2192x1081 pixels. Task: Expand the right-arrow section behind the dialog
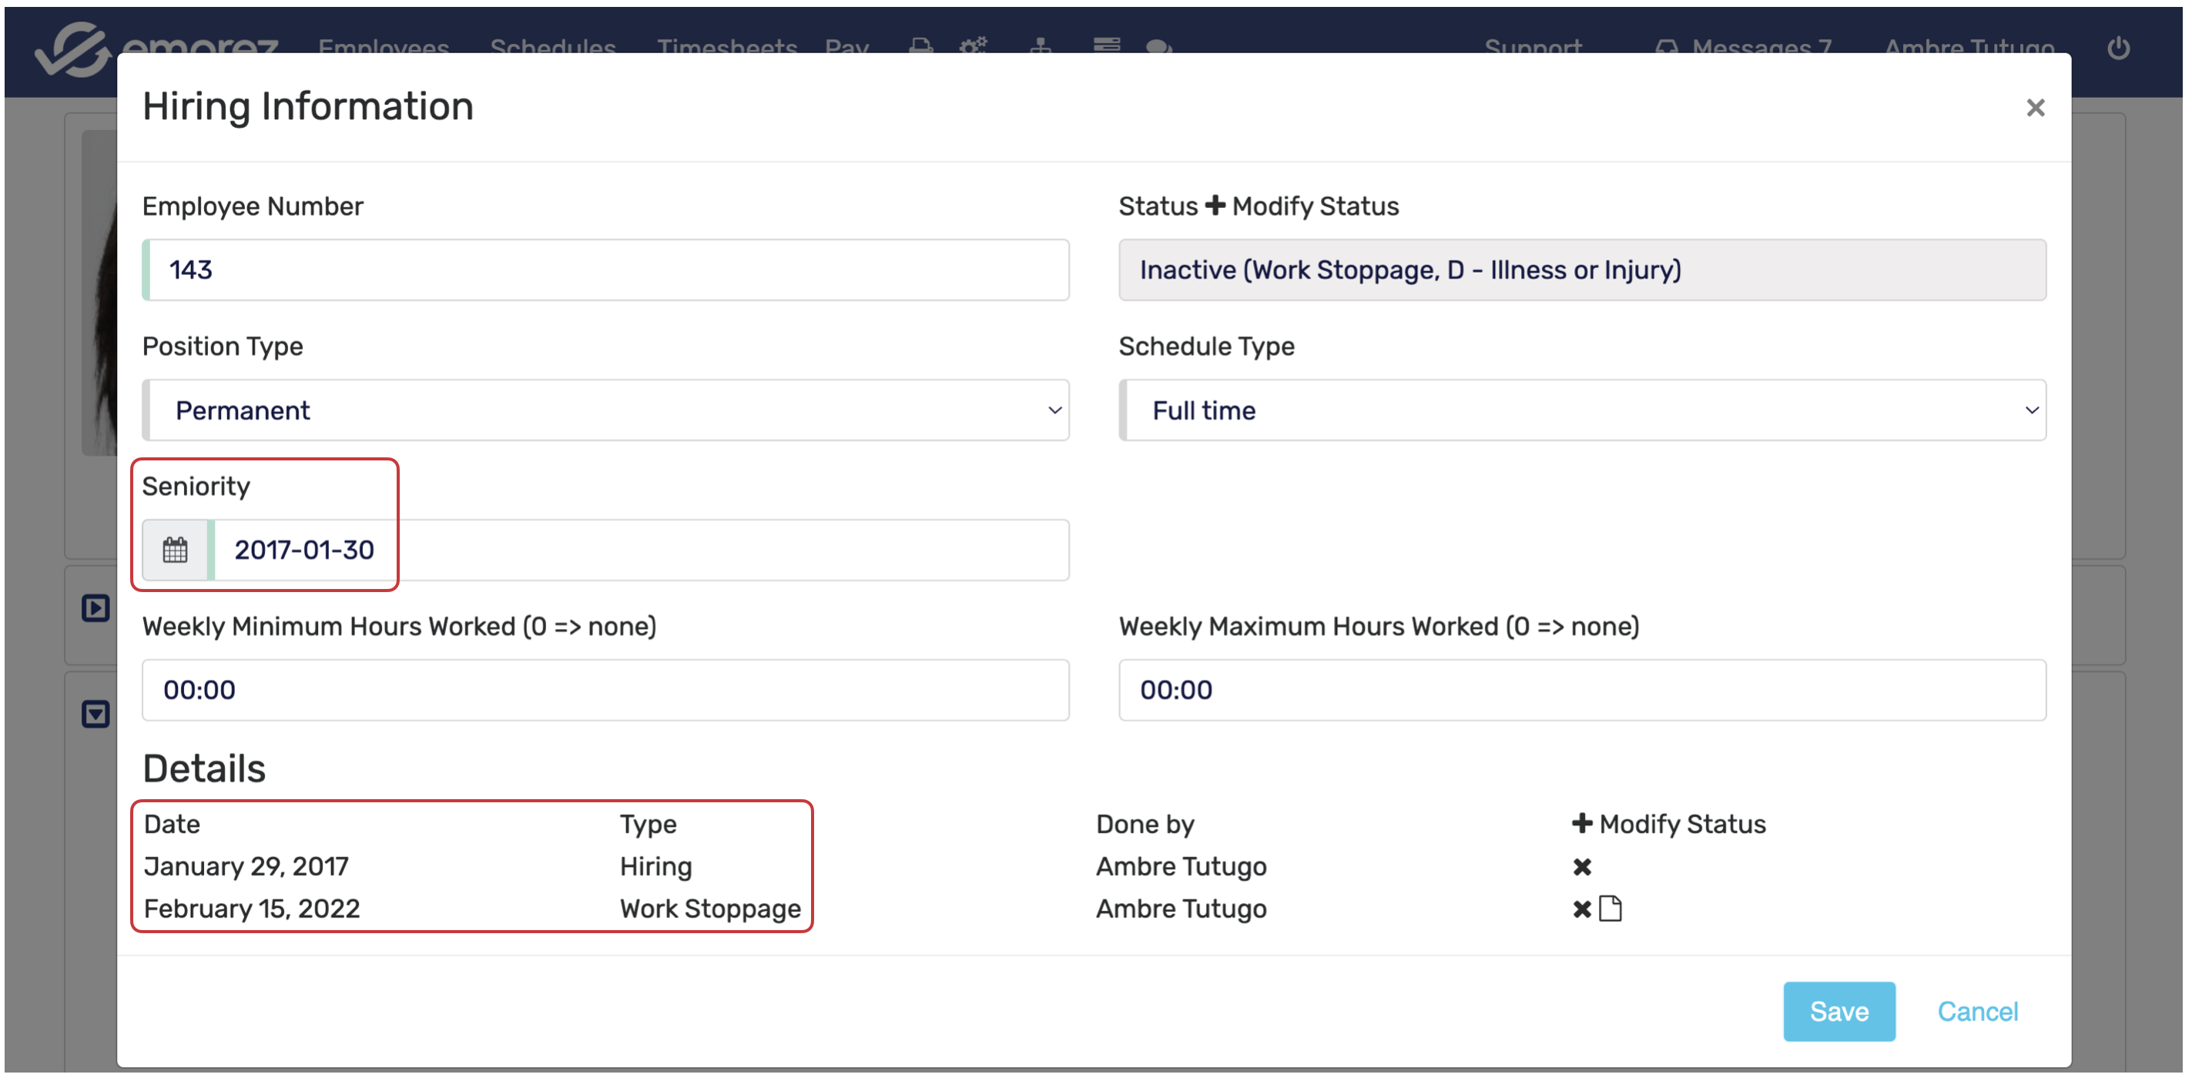96,608
